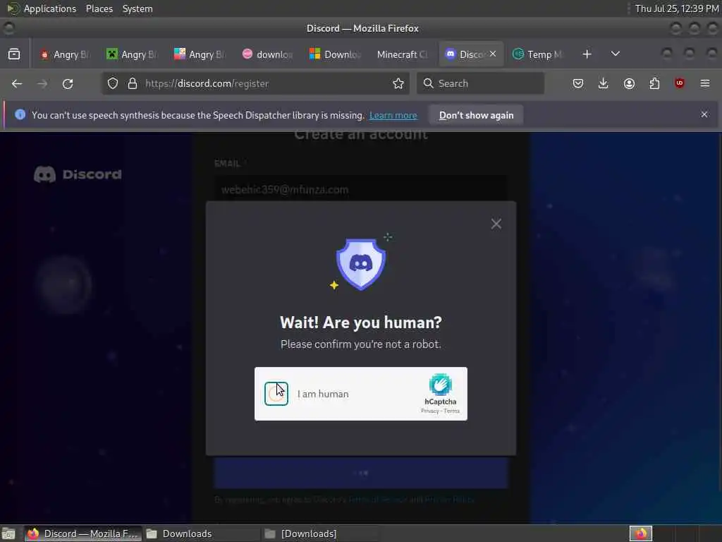Image resolution: width=722 pixels, height=542 pixels.
Task: Open the Downloads taskbar window
Action: (x=201, y=534)
